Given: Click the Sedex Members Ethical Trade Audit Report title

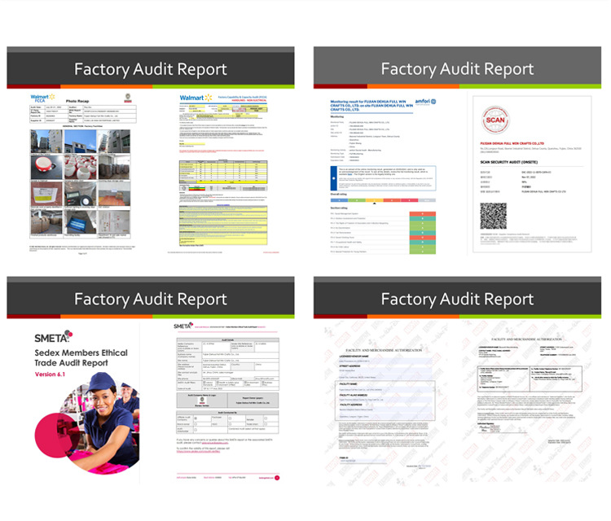Looking at the screenshot, I should [81, 357].
